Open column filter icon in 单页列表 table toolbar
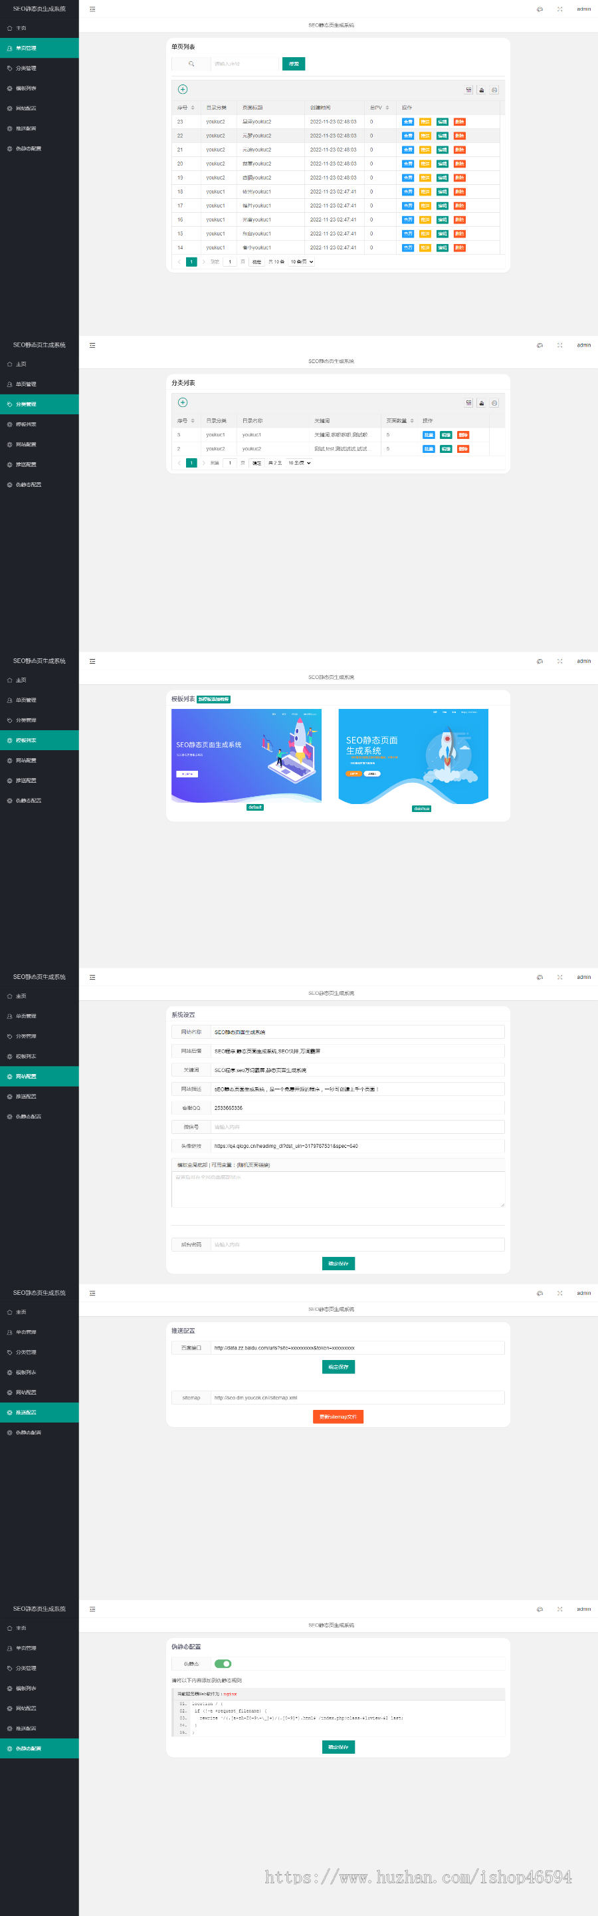The image size is (598, 1916). click(x=468, y=90)
